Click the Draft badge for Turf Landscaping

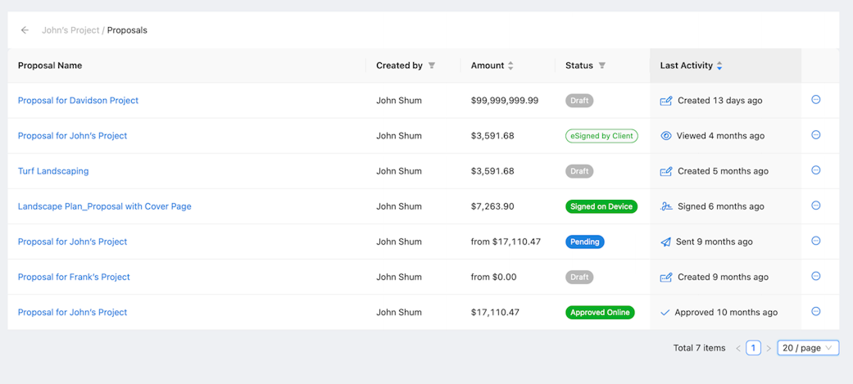[579, 171]
